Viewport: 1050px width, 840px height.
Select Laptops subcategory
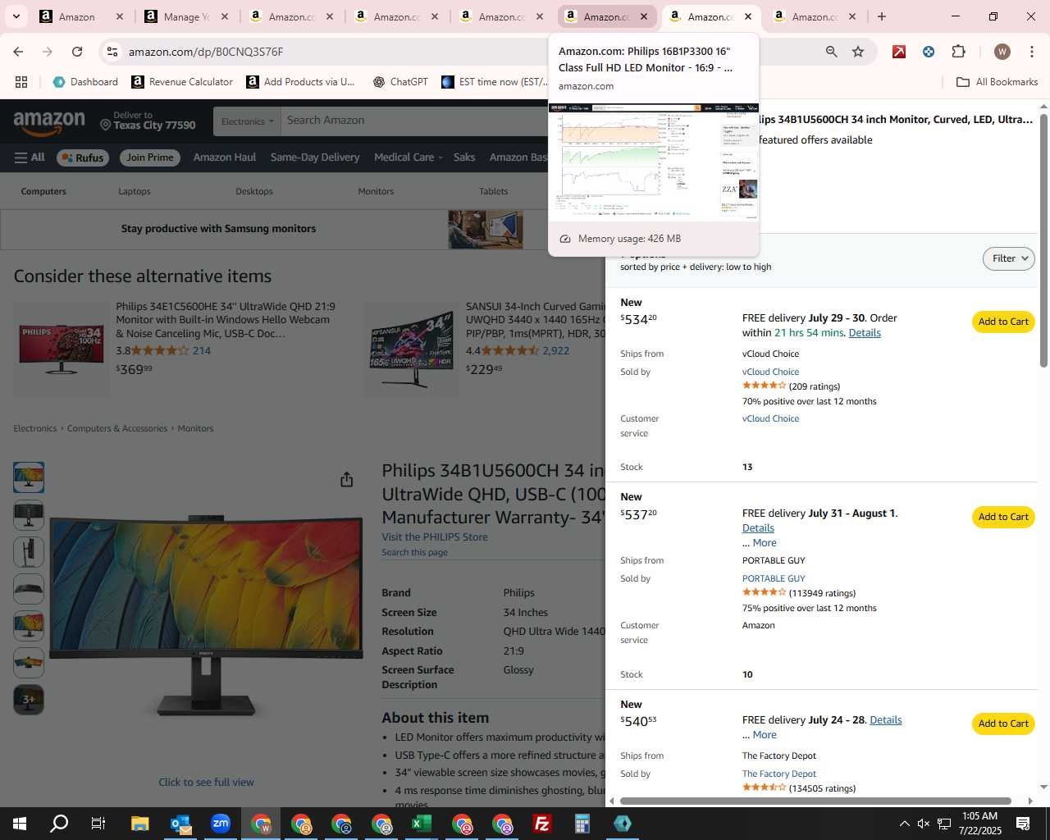click(135, 191)
